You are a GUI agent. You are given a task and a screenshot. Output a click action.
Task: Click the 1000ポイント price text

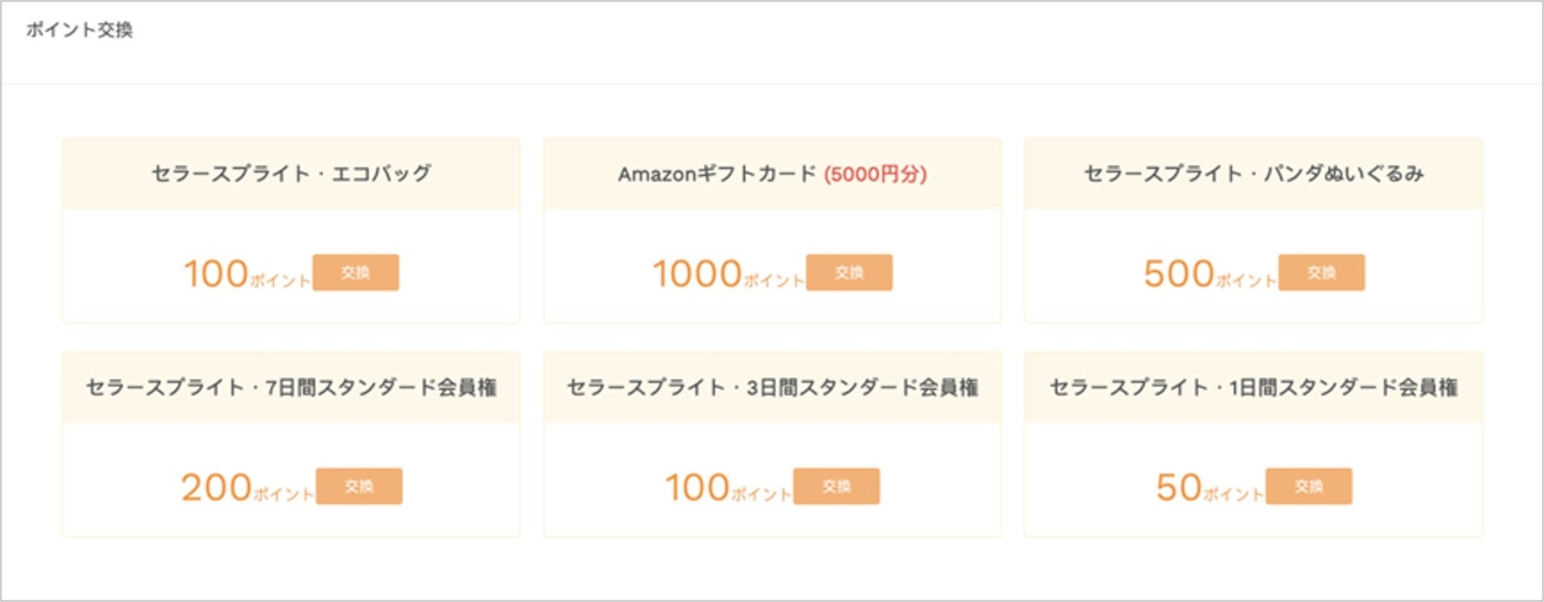(x=727, y=274)
